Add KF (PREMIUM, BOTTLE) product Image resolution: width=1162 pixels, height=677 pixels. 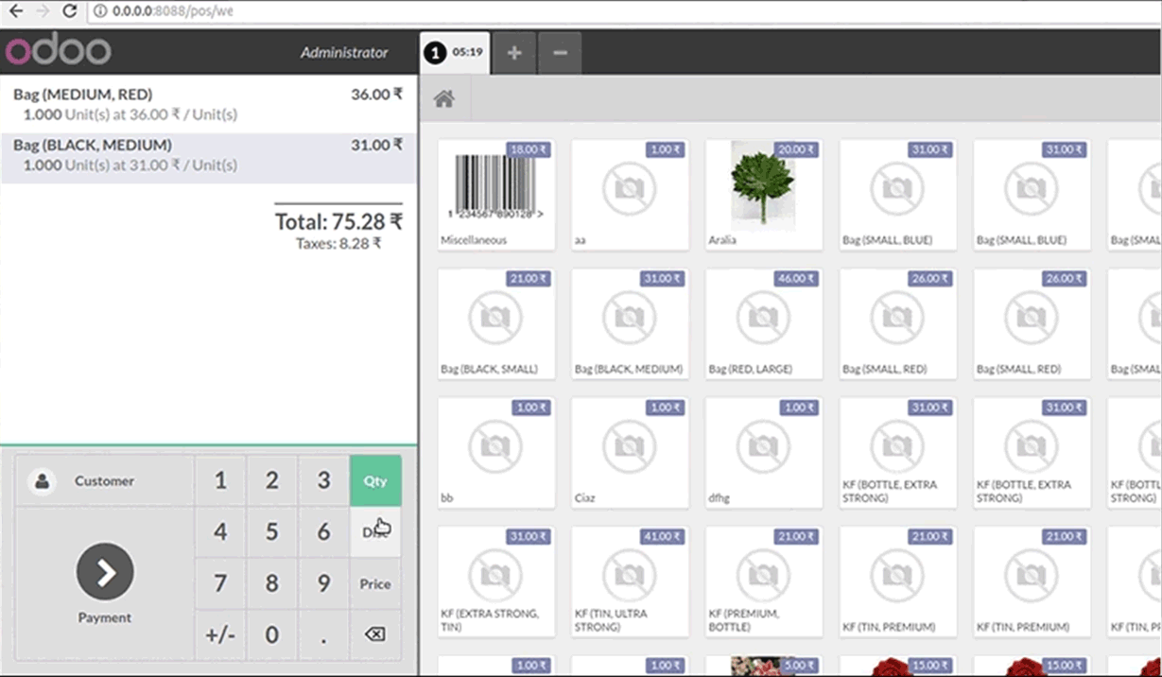pyautogui.click(x=764, y=582)
